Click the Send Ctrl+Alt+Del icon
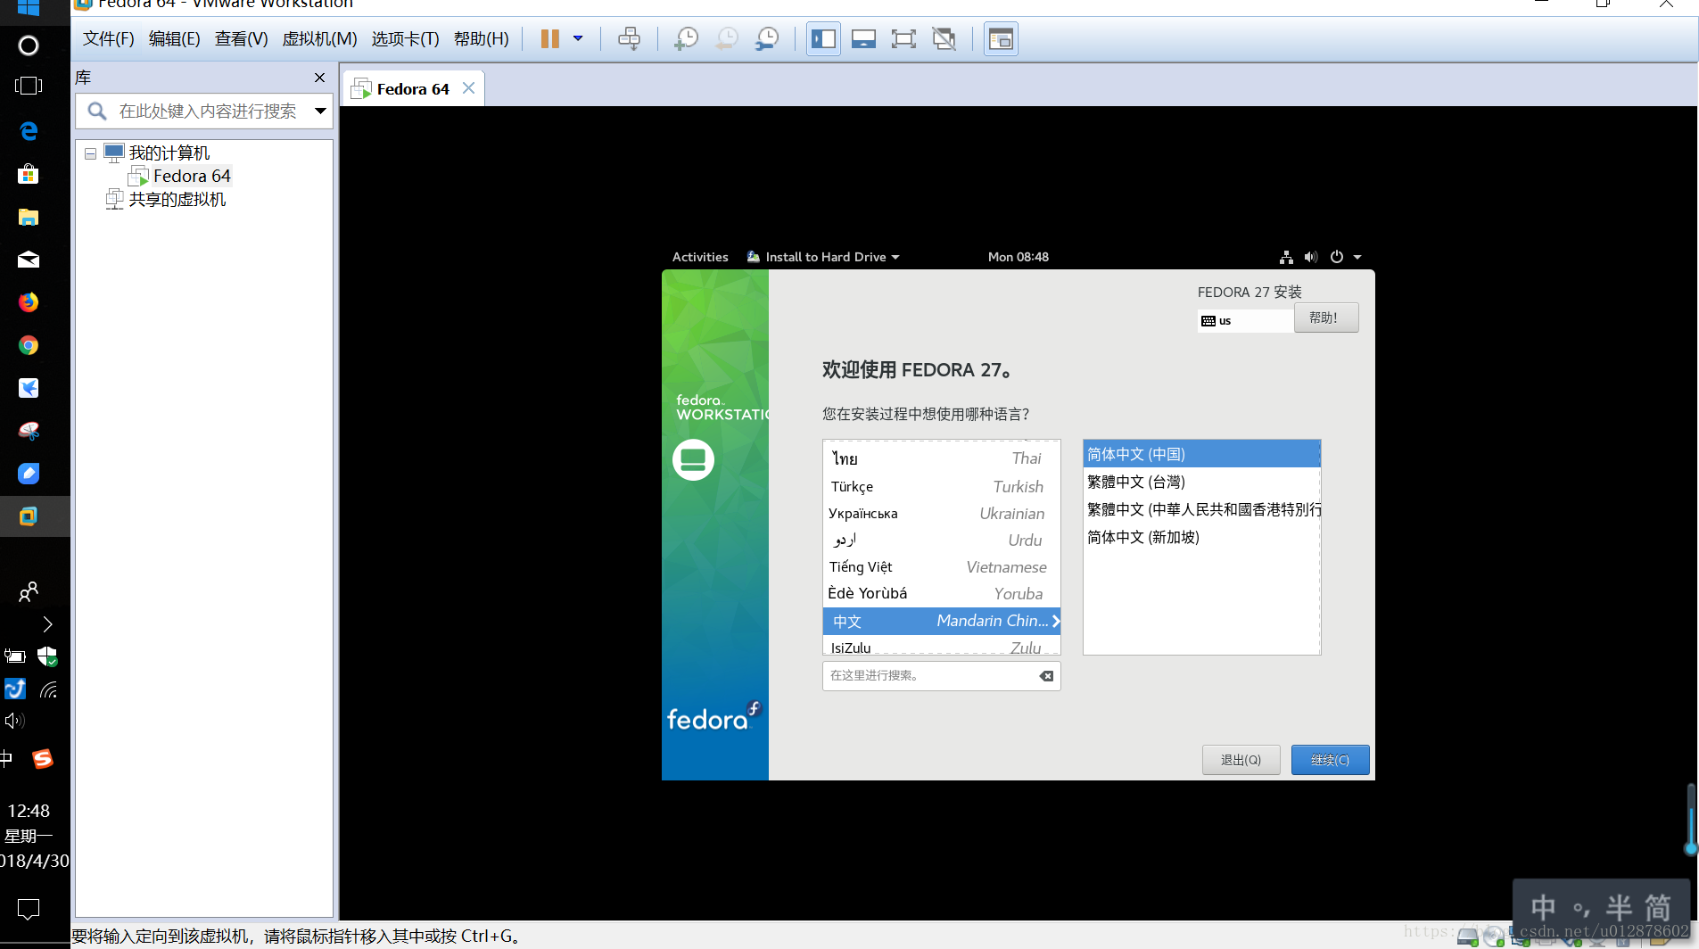 click(x=629, y=38)
